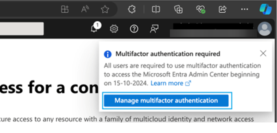Open account menu via profile avatar
The image size is (277, 133).
coord(264,29)
